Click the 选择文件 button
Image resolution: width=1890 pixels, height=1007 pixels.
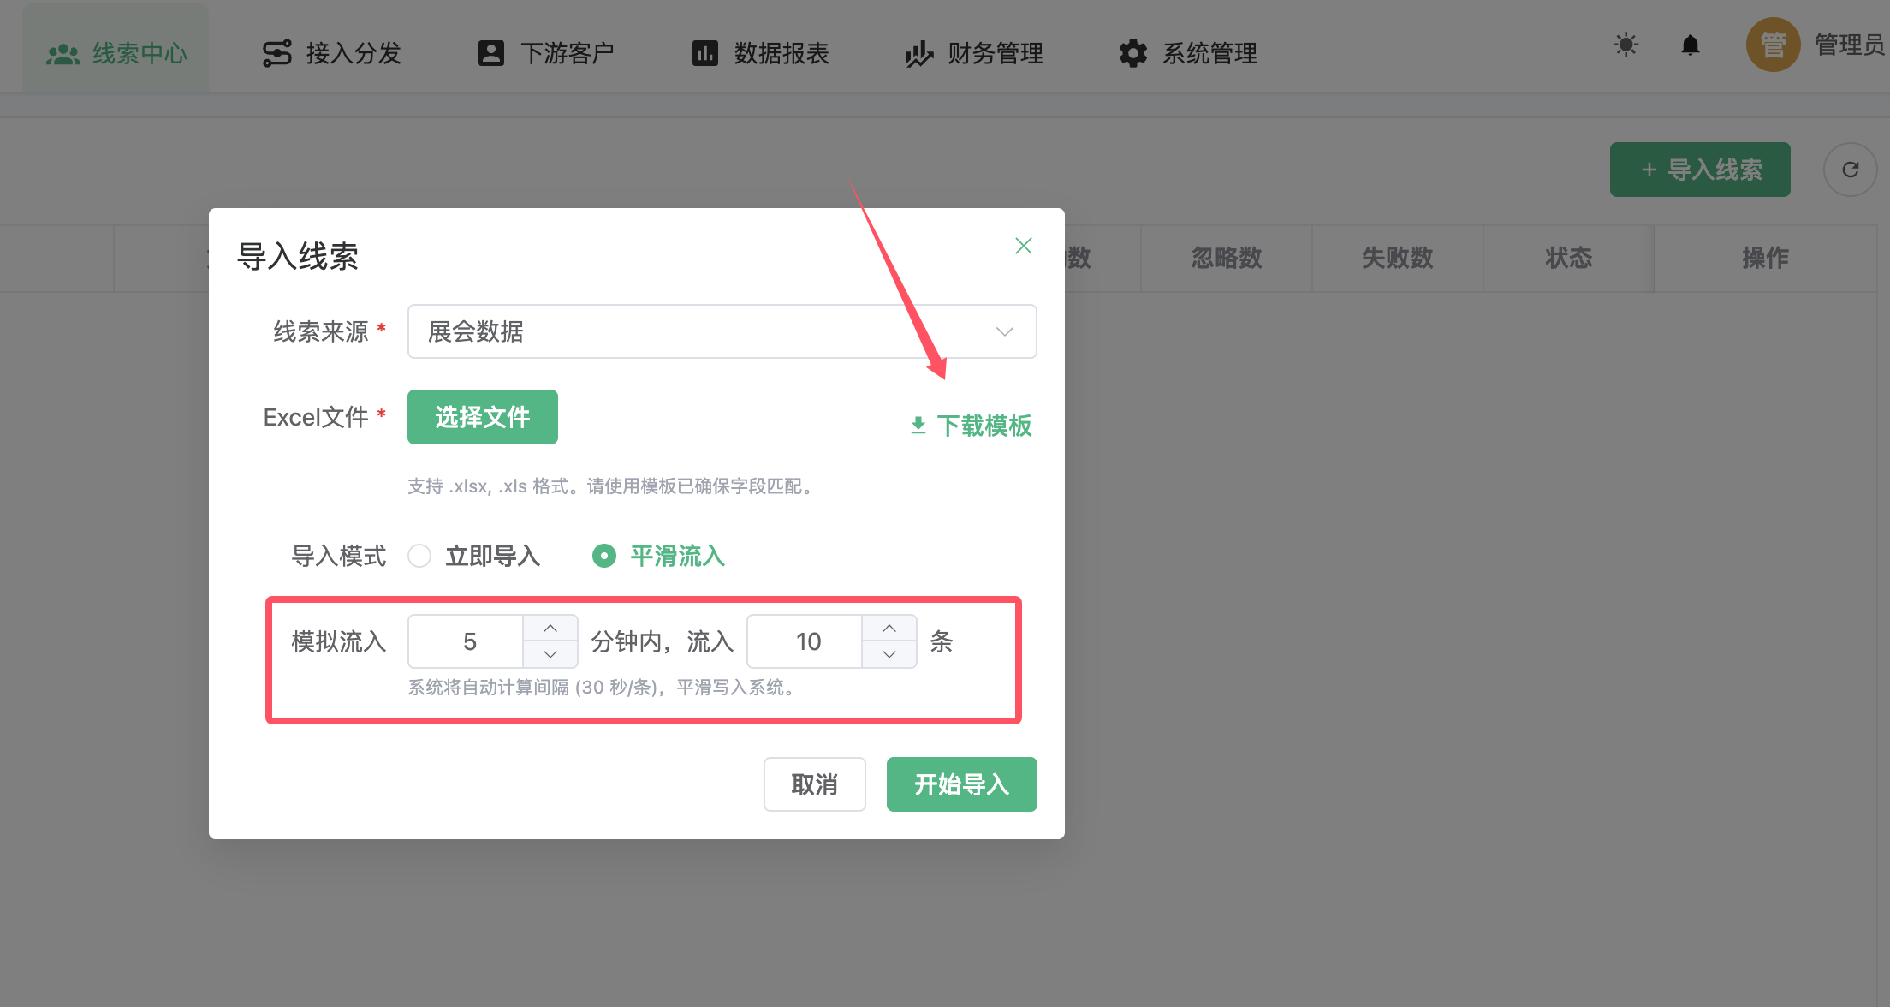coord(482,417)
